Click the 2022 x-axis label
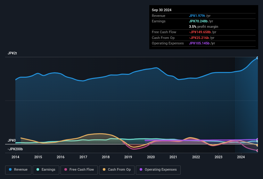This screenshot has height=179, width=263. (x=196, y=157)
